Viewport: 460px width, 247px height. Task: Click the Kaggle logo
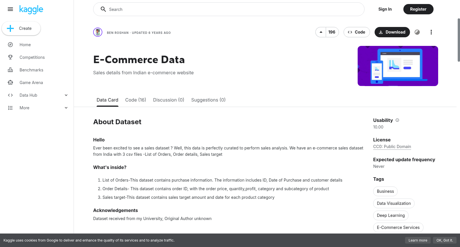(x=31, y=9)
